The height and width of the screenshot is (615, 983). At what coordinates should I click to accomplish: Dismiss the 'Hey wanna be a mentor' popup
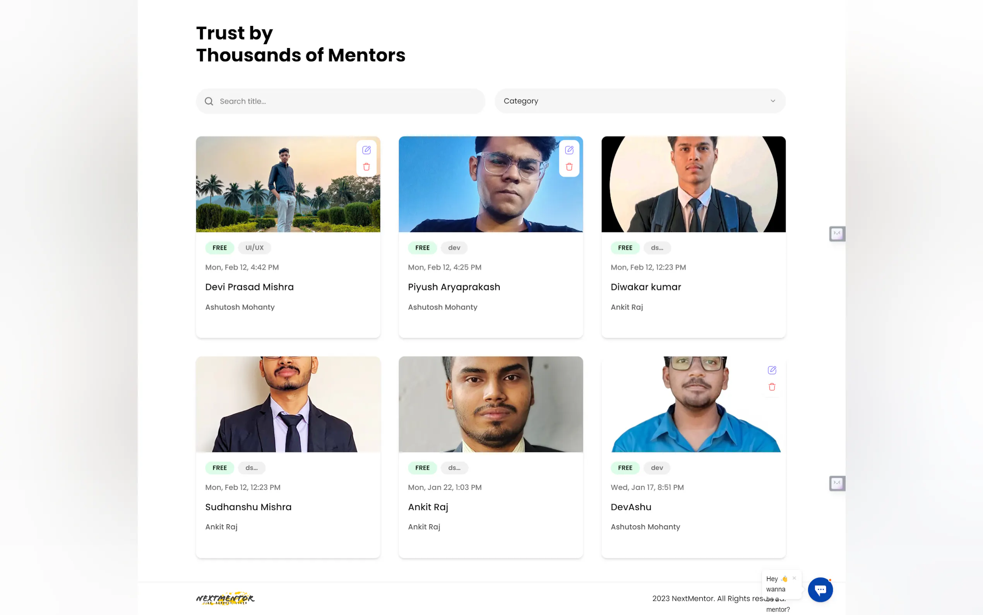[794, 578]
